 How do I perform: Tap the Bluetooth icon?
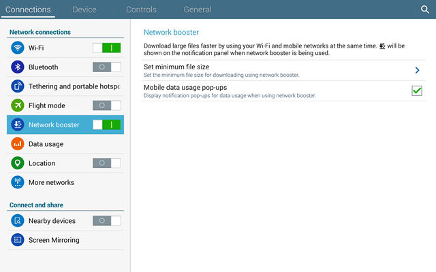pyautogui.click(x=18, y=67)
